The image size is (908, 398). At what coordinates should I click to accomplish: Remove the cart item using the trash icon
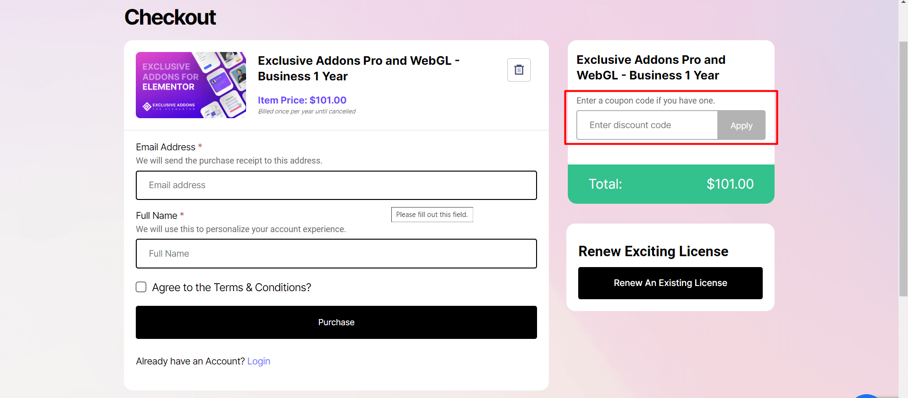click(519, 70)
